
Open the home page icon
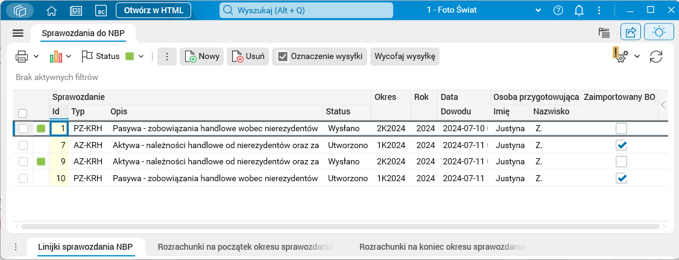(51, 10)
